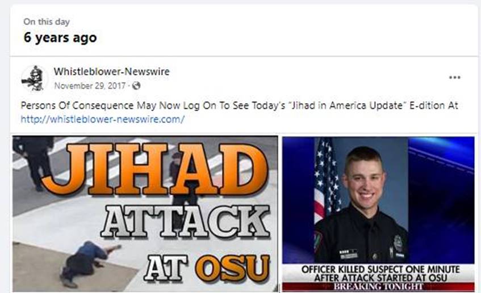Open the Jihad Attack at OSU image

(x=145, y=214)
